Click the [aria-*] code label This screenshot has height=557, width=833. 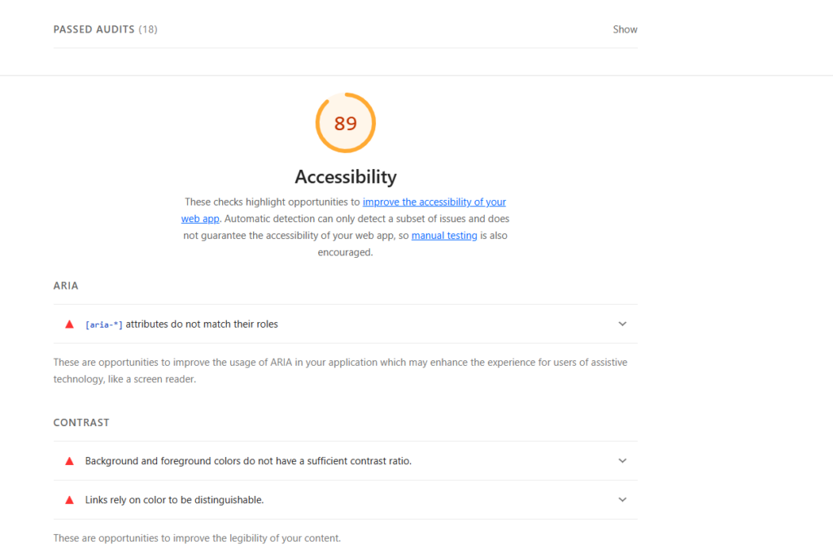point(104,324)
